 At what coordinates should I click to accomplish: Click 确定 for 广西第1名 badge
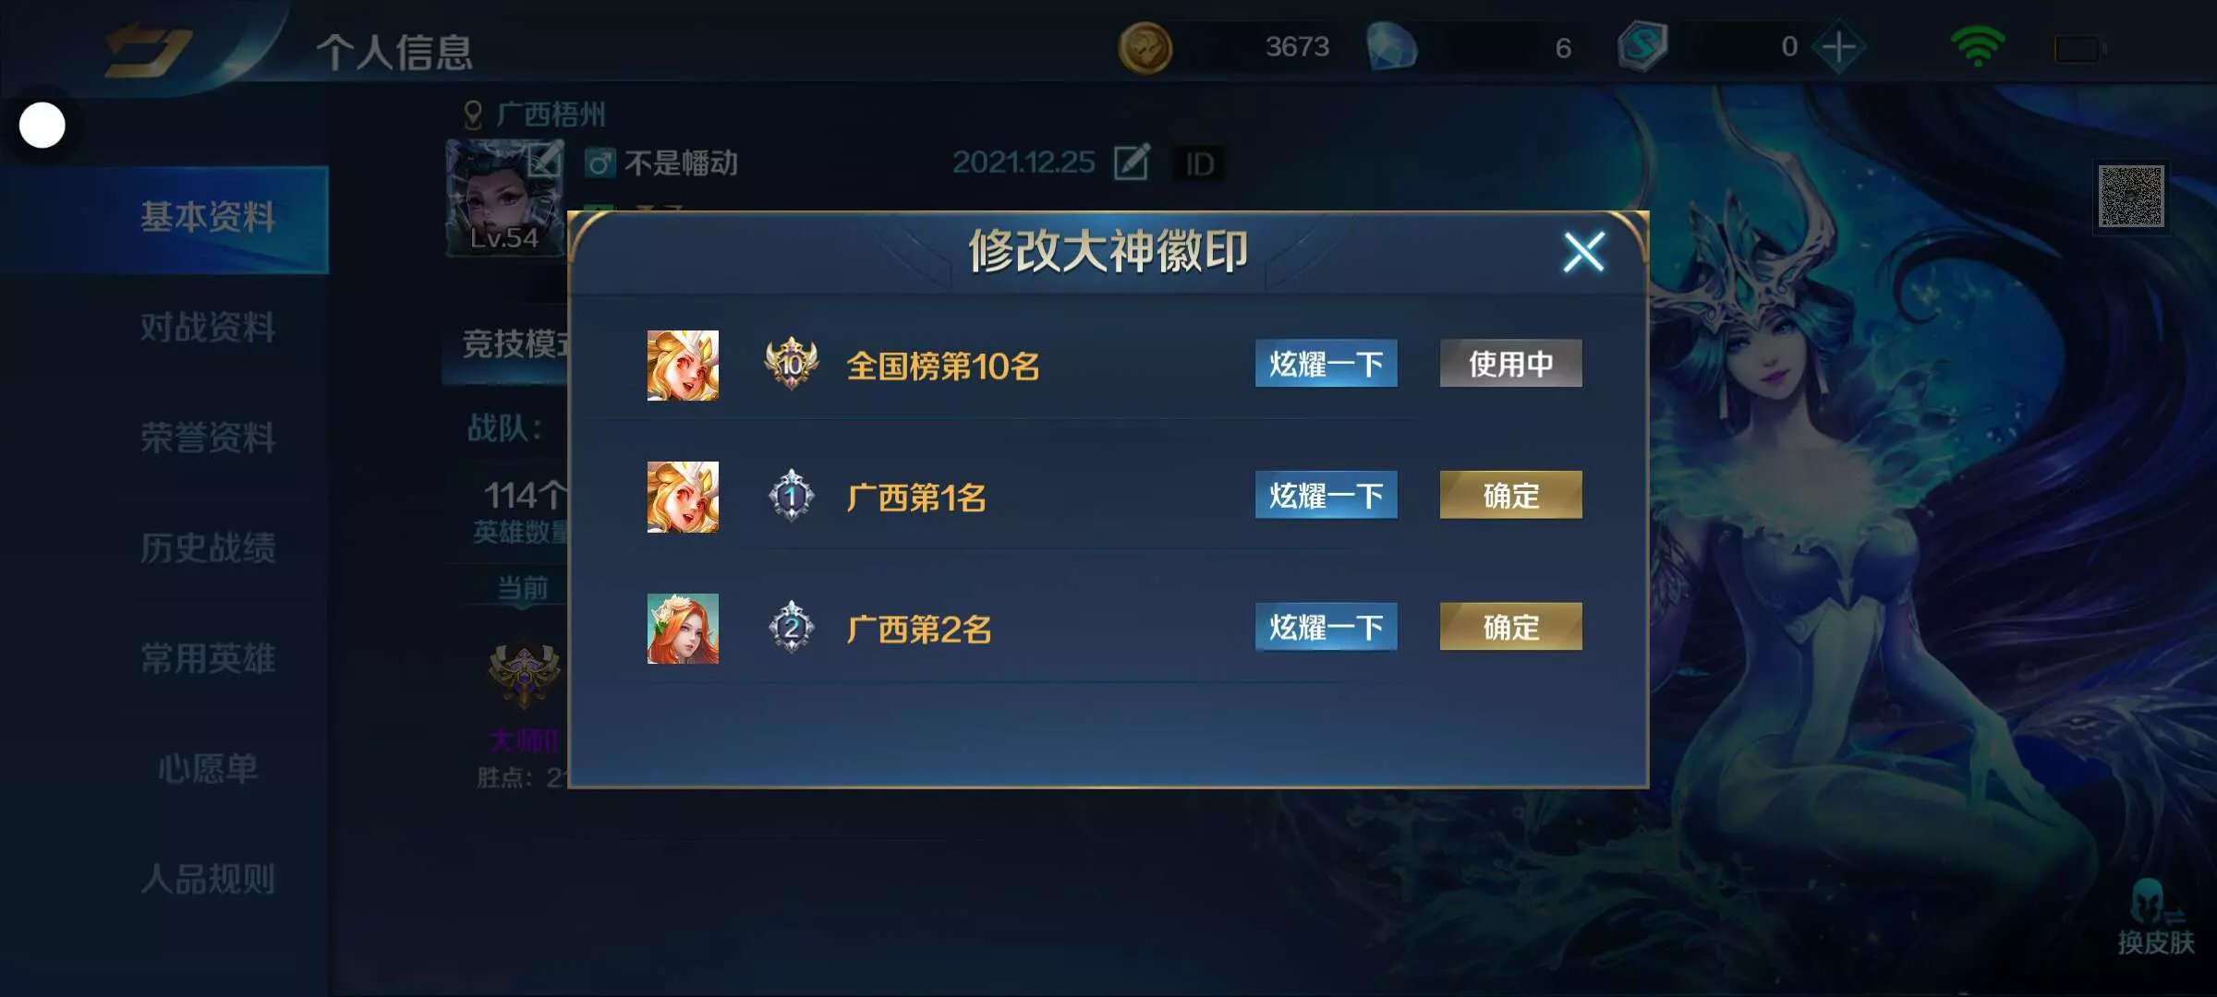pyautogui.click(x=1510, y=495)
